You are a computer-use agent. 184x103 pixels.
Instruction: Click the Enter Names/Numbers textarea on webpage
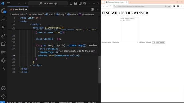129,30
